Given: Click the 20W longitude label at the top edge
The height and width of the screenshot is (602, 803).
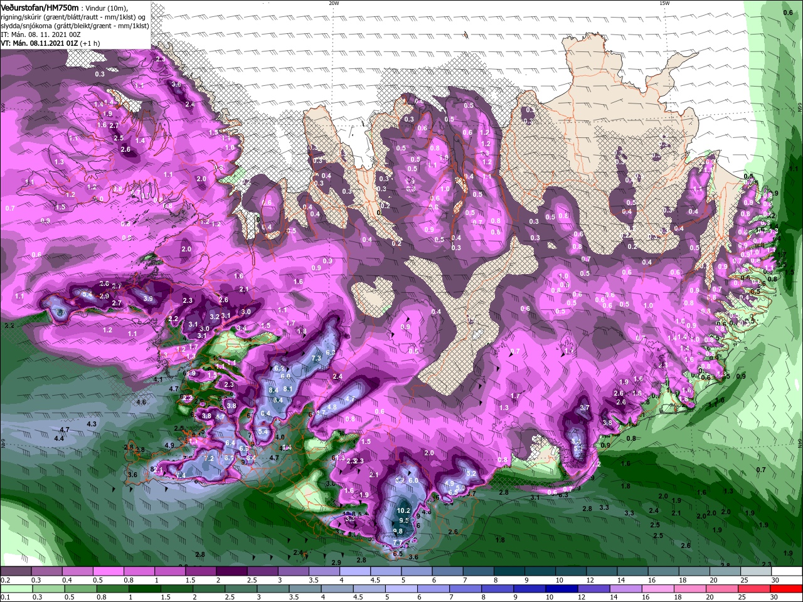Looking at the screenshot, I should (x=334, y=3).
